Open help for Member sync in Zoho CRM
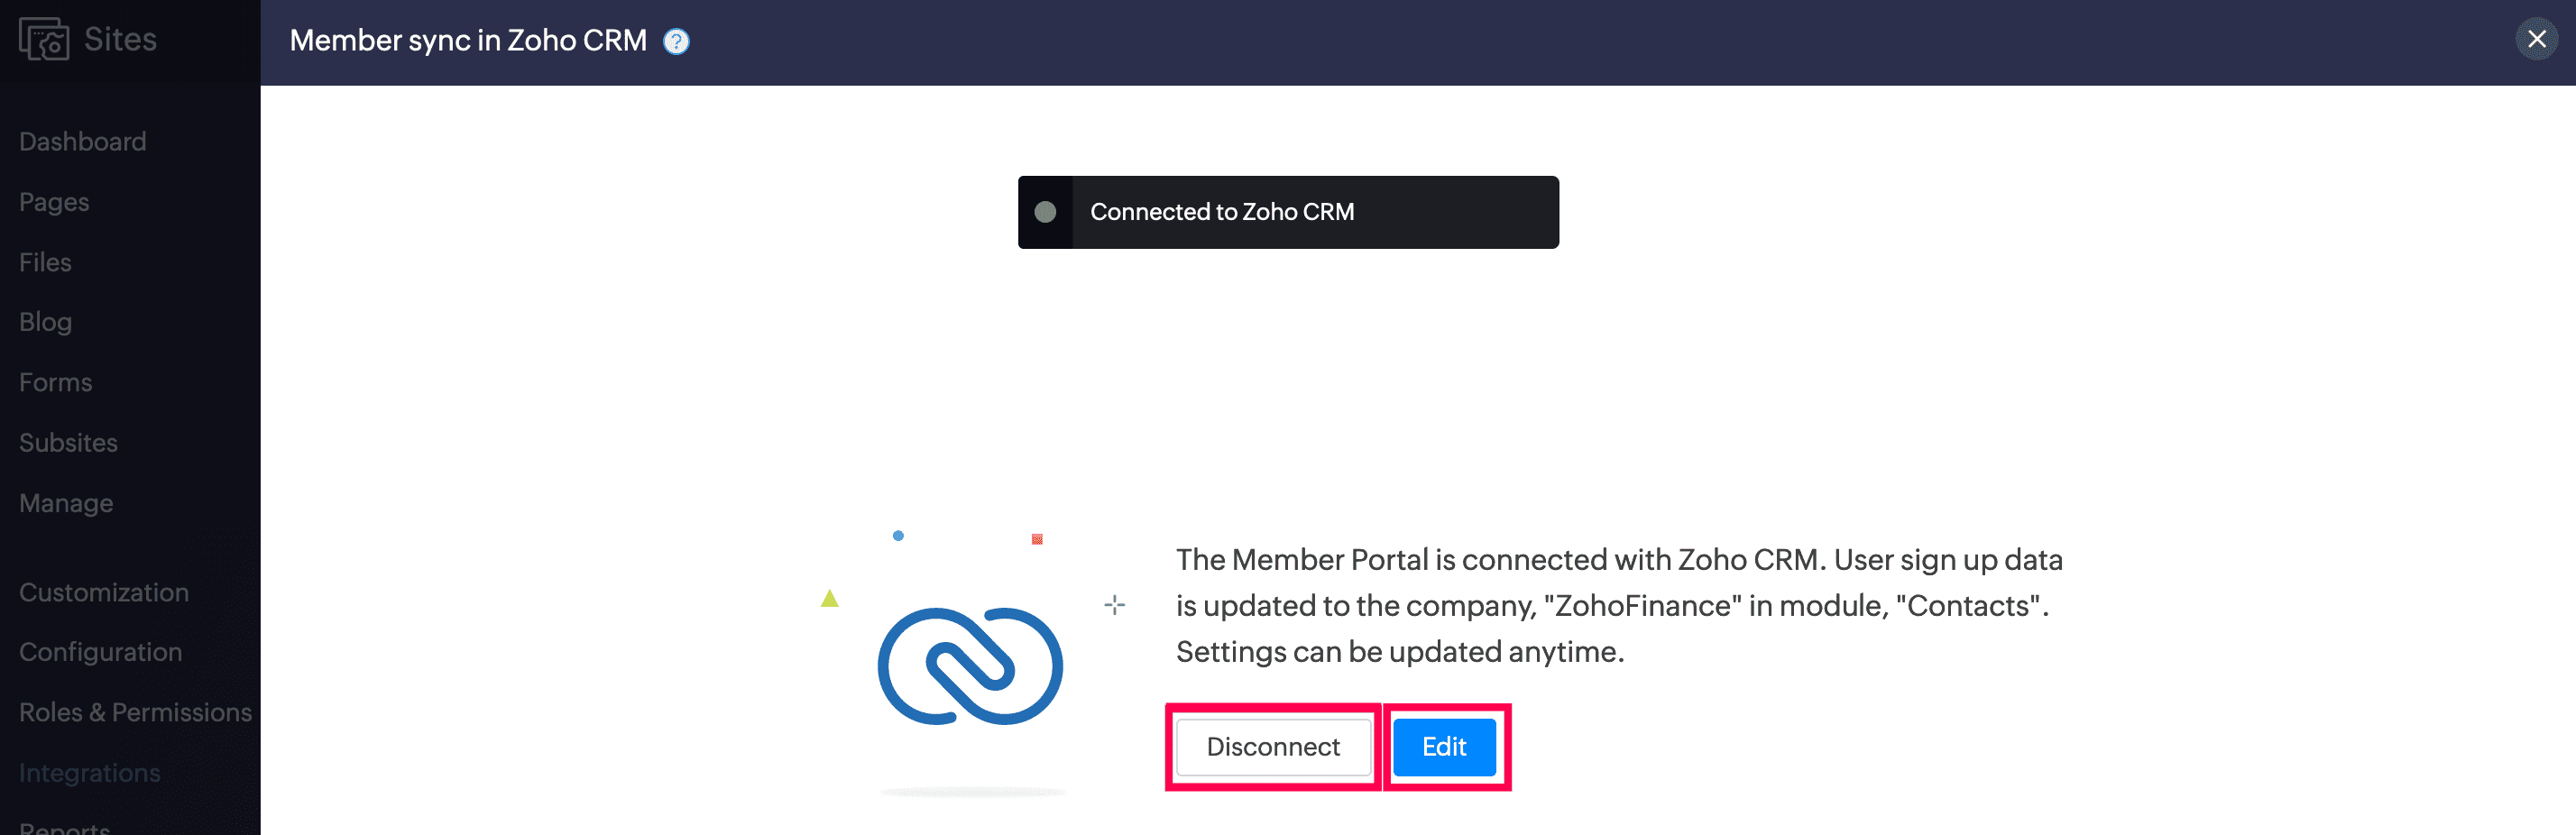The image size is (2576, 835). [677, 41]
